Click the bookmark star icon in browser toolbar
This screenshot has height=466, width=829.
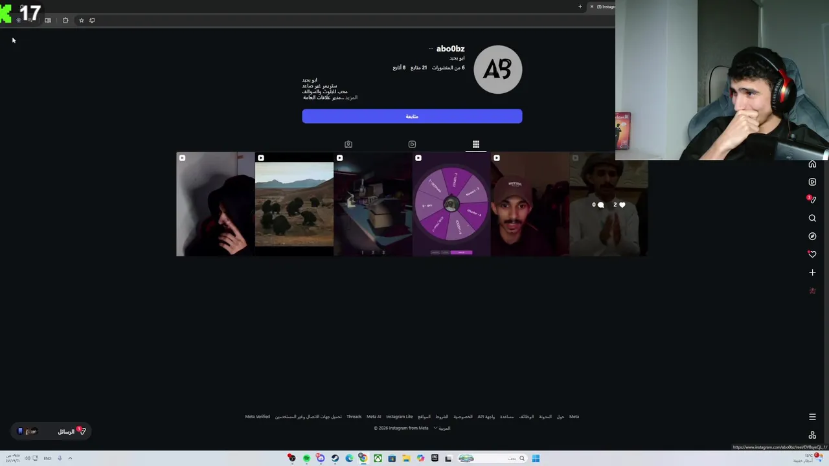click(81, 20)
